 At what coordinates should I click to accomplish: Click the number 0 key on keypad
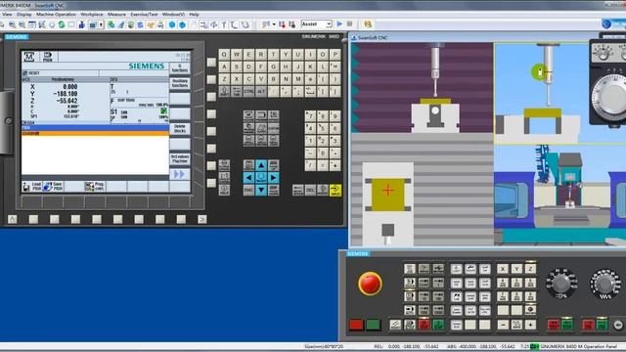323,153
